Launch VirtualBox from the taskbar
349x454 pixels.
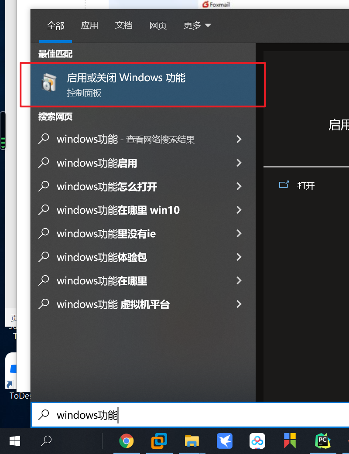pos(159,441)
